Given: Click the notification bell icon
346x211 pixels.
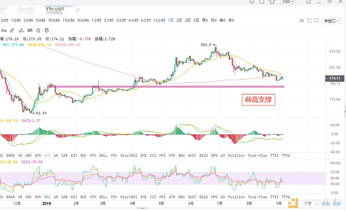Looking at the screenshot, I should [251, 2].
